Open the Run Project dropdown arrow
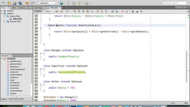The width and height of the screenshot is (190, 107). tap(83, 3)
